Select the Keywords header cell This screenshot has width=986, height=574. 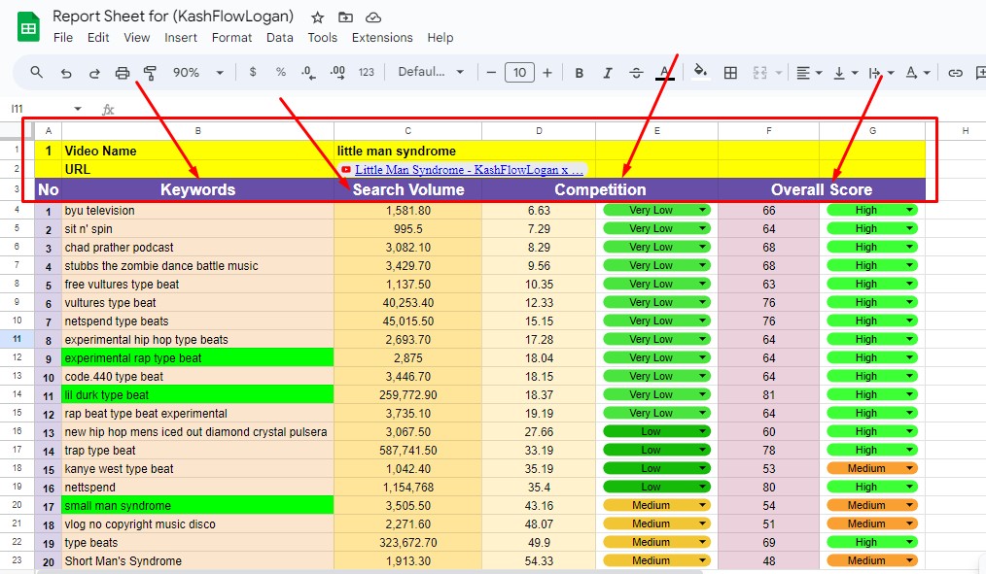pos(197,189)
